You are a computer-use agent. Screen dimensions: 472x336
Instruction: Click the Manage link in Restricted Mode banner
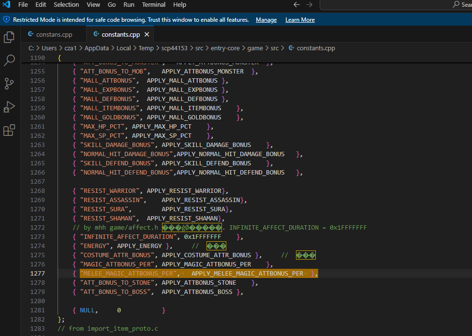pyautogui.click(x=266, y=20)
